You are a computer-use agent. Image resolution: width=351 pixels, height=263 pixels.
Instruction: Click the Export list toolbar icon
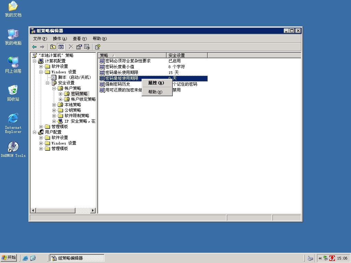87,47
